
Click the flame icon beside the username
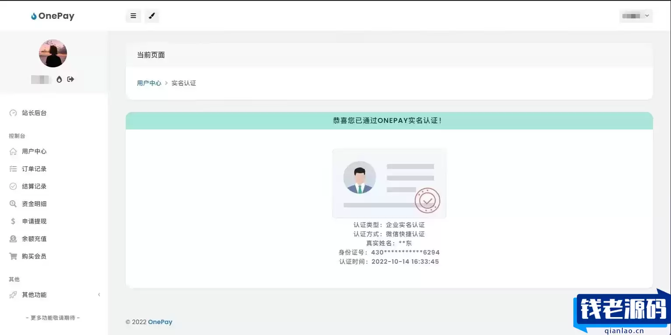pos(59,79)
